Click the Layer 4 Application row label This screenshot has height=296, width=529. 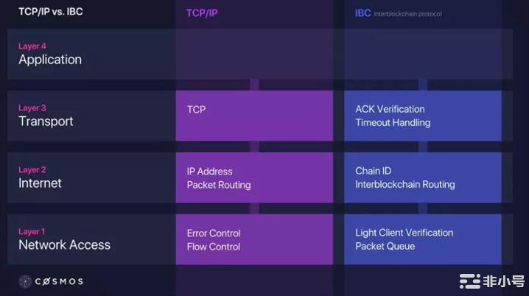point(50,54)
